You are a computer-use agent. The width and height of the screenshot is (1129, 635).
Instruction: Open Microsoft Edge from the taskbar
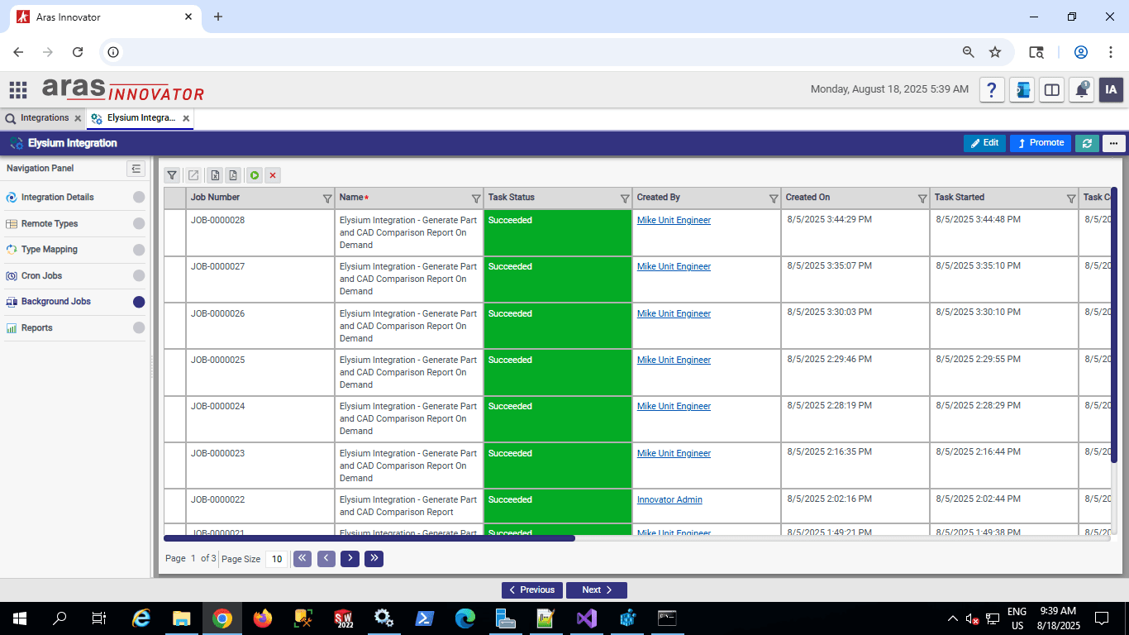pos(465,618)
